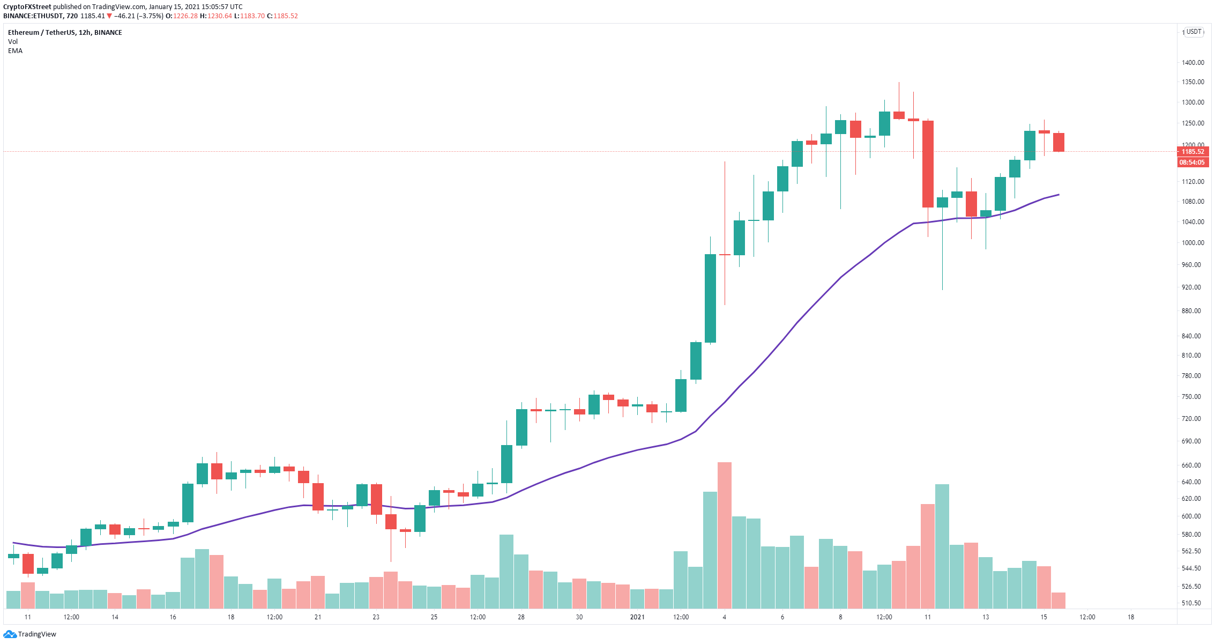Click the date label 11 on timeline left
Screen dimensions: 1215x644
pyautogui.click(x=27, y=617)
